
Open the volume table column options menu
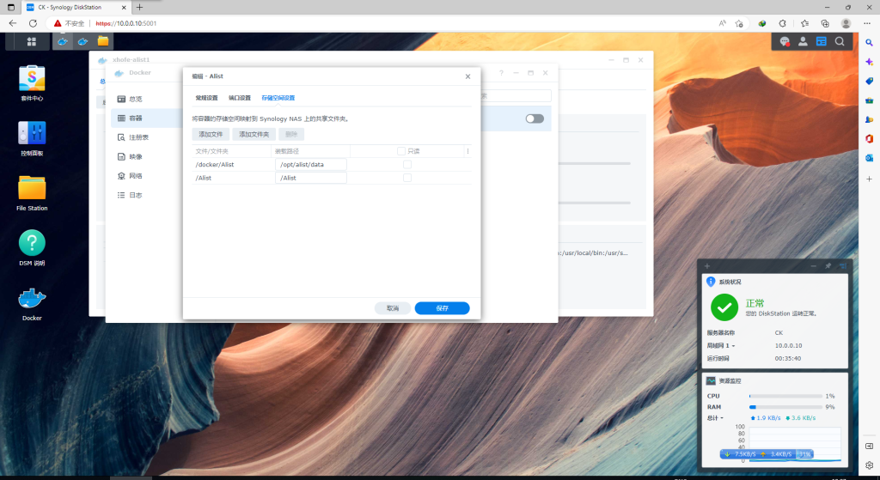click(x=467, y=151)
